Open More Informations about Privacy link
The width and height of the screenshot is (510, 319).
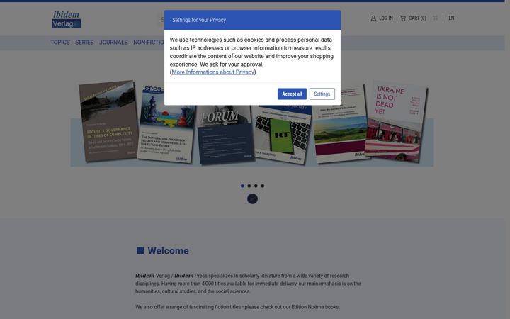pyautogui.click(x=212, y=72)
